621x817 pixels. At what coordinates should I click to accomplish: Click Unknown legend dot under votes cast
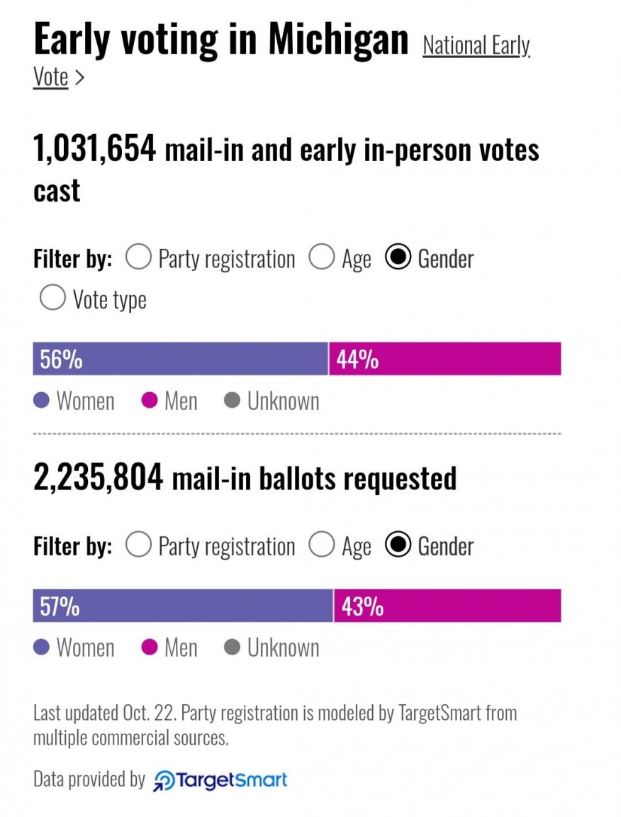point(232,401)
